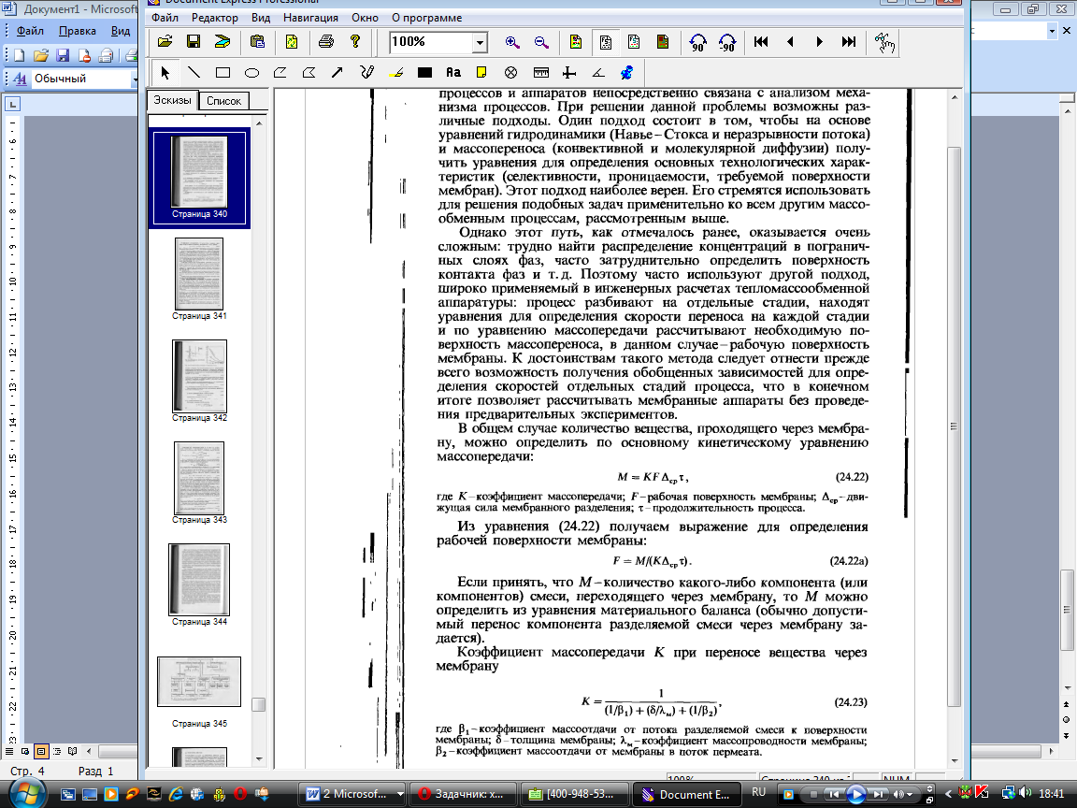Image resolution: width=1077 pixels, height=808 pixels.
Task: Select thumbnail Страница 343
Action: 199,483
